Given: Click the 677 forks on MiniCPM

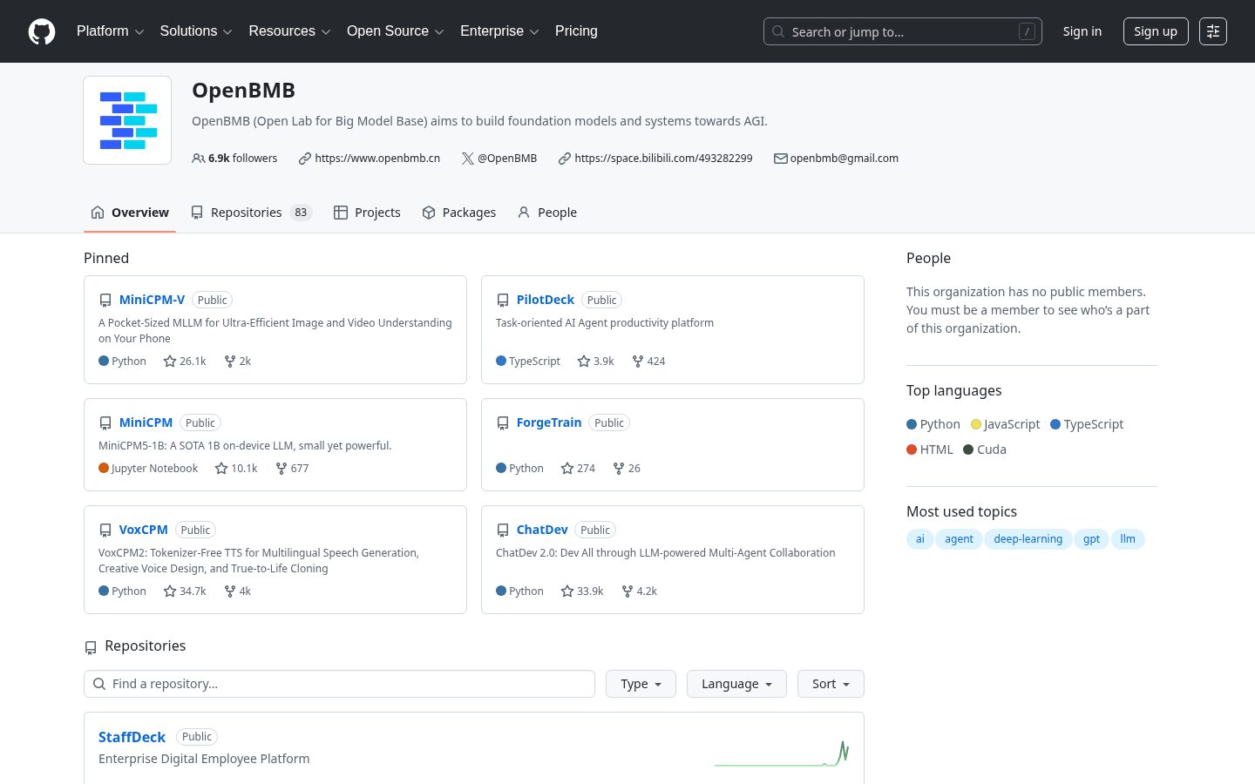Looking at the screenshot, I should (x=292, y=468).
